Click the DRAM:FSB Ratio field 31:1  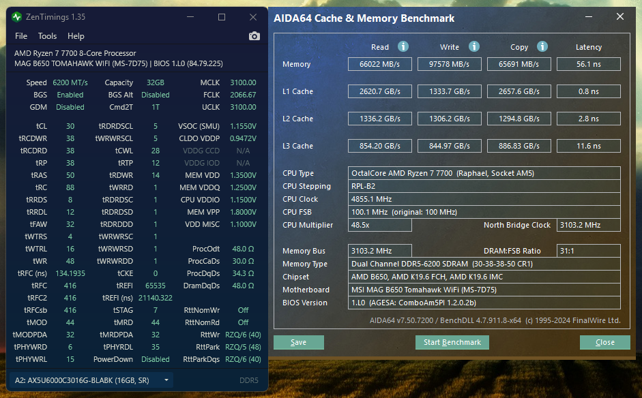coord(589,251)
